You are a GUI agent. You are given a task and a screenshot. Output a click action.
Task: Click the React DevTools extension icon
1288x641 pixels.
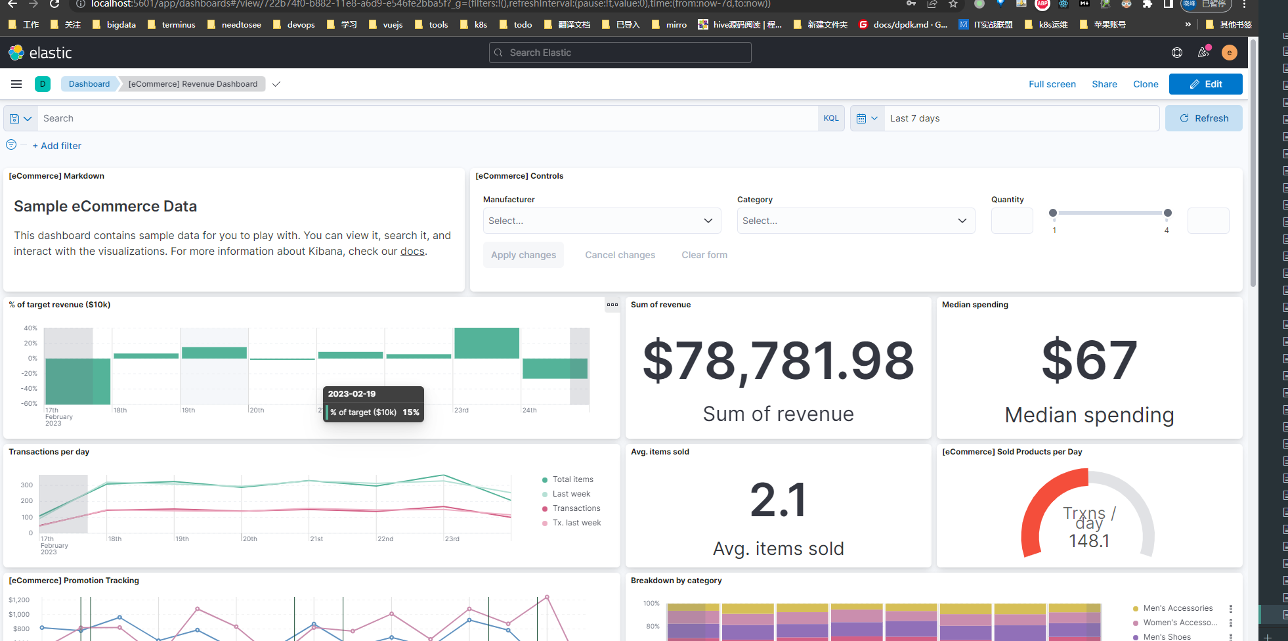pos(1063,4)
